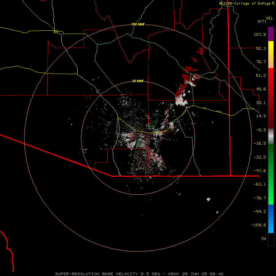Click the yellow-orange segment of velocity color bar
This screenshot has height=276, width=276.
[x=271, y=55]
